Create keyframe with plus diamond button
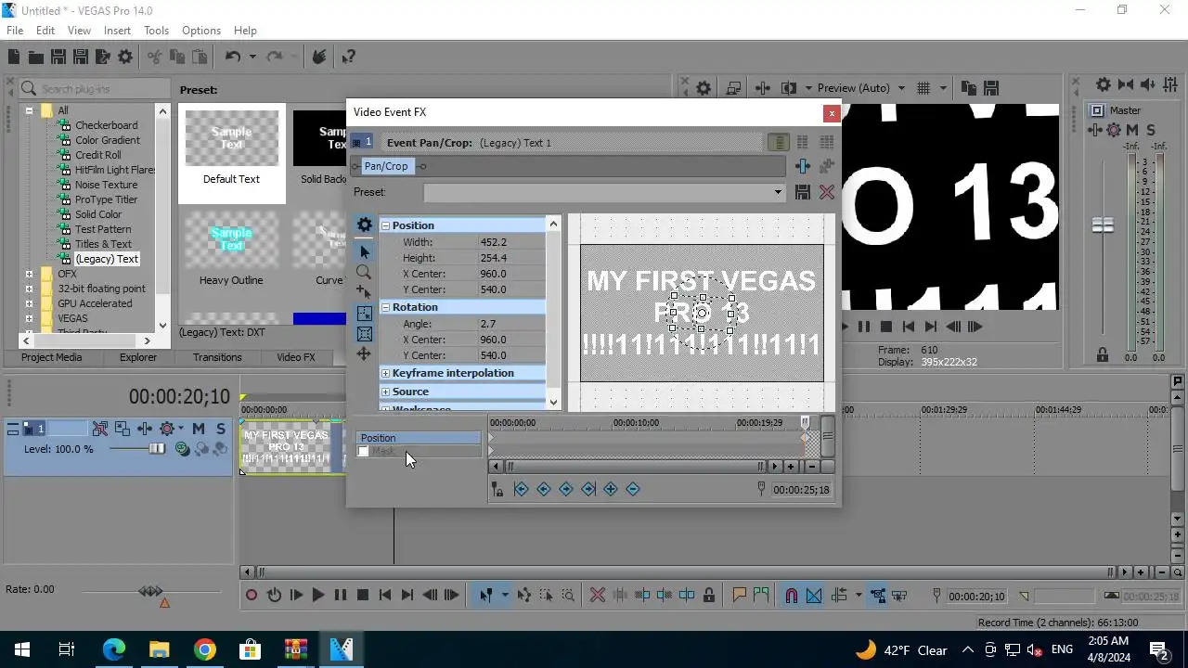This screenshot has width=1188, height=668. pos(611,489)
